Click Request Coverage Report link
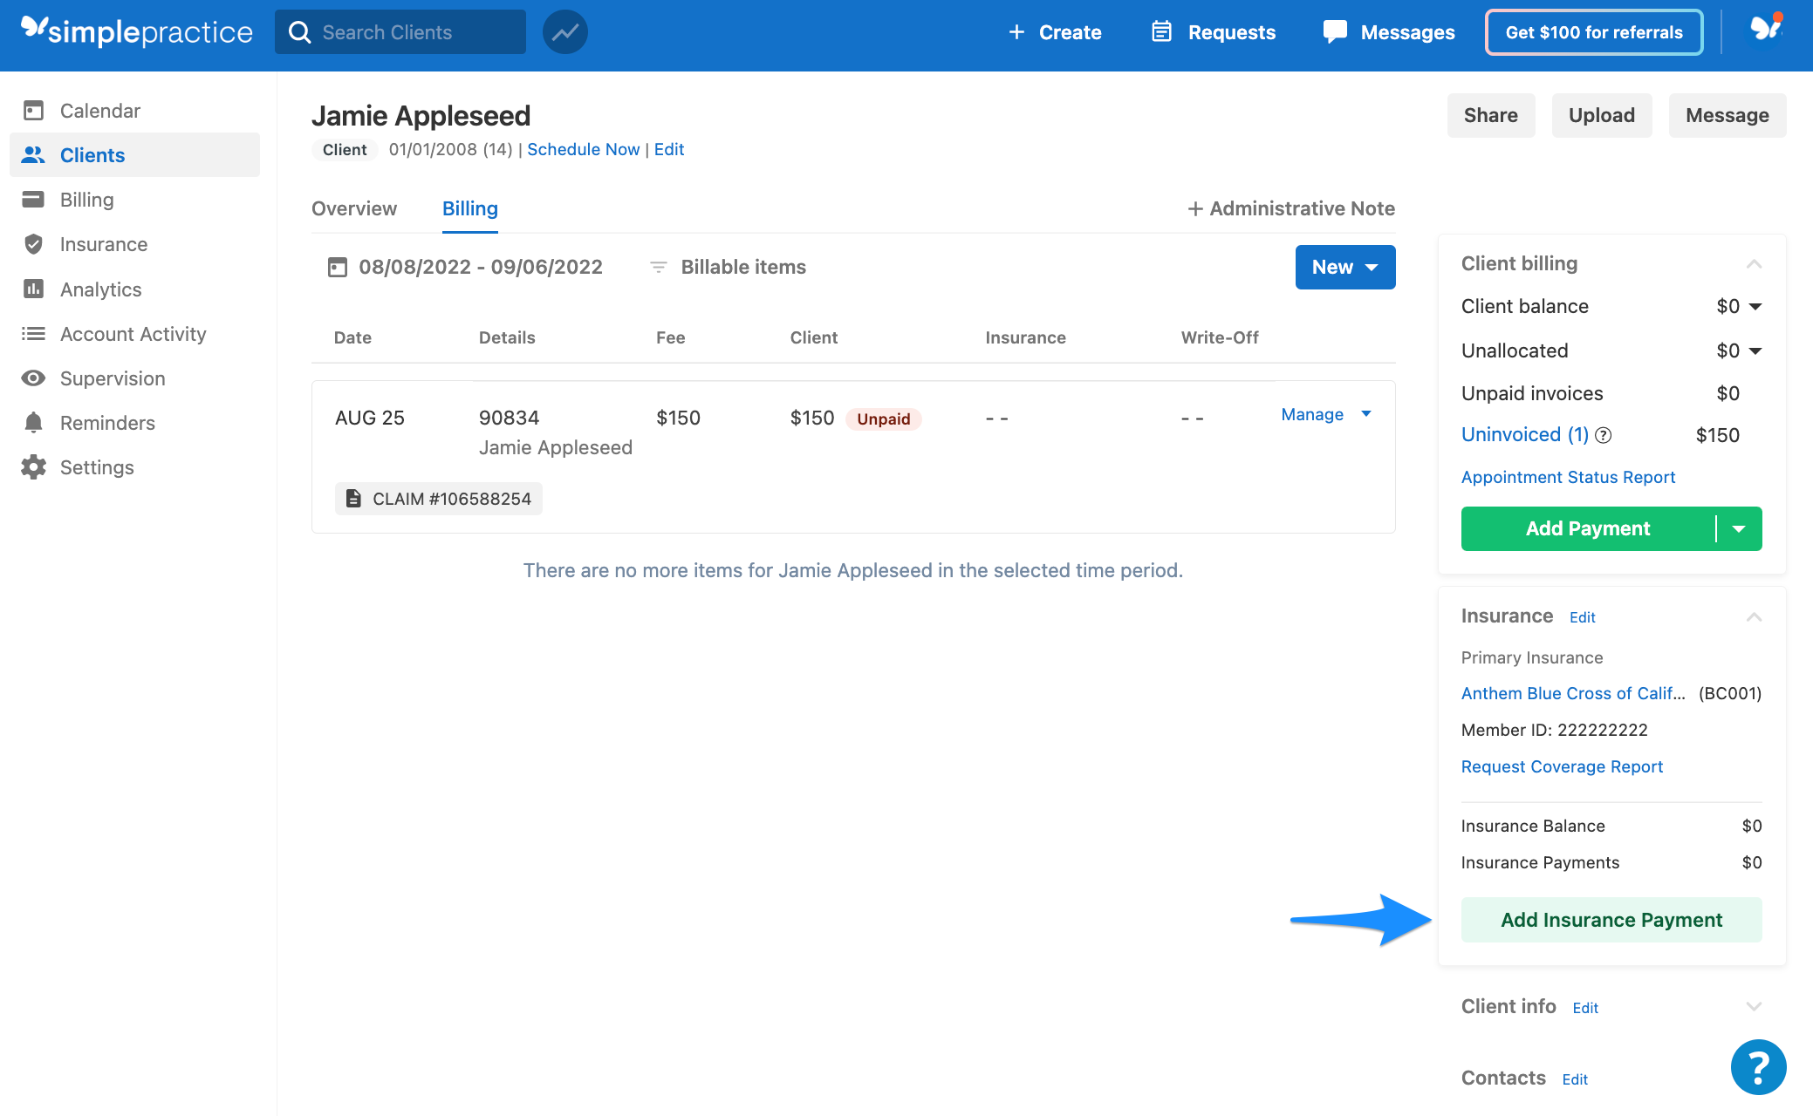Screen dimensions: 1813x1116 coord(1562,766)
